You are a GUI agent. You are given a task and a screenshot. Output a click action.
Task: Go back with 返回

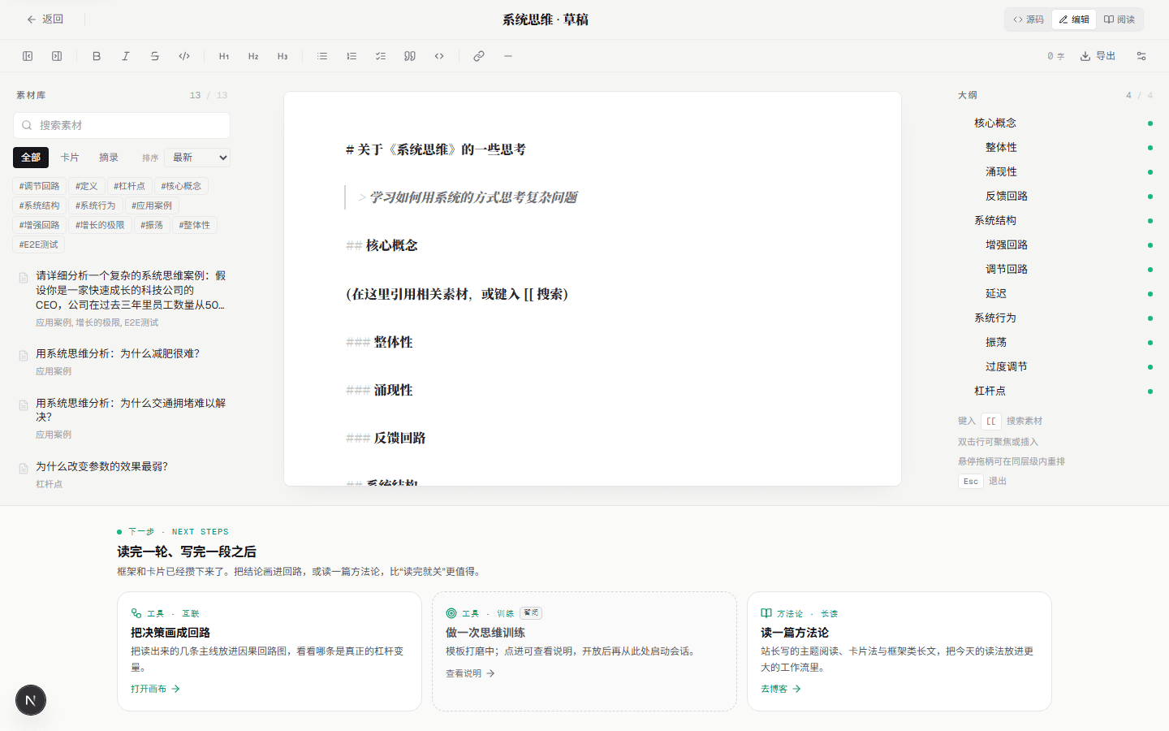45,19
